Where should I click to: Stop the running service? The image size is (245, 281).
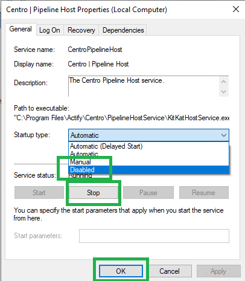[x=94, y=193]
